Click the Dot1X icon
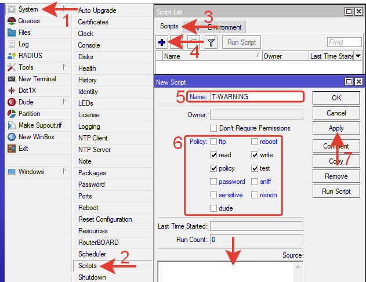The image size is (366, 282). 12,91
